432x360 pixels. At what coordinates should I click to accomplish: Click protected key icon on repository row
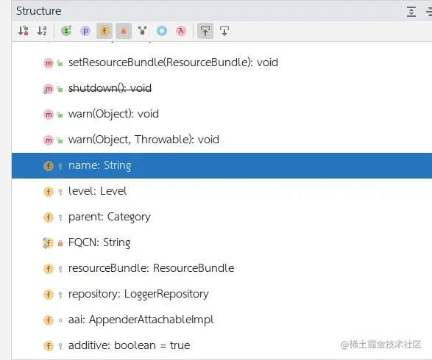(60, 295)
